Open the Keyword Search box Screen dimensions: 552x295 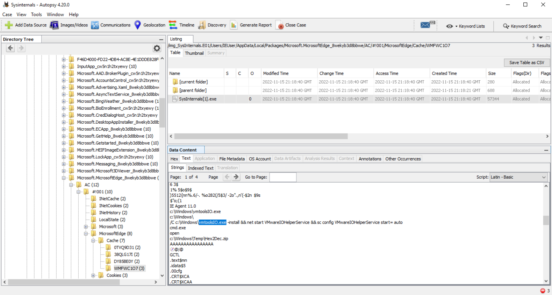pos(522,26)
